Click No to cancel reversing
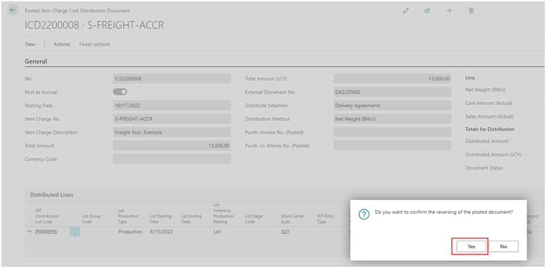Image resolution: width=546 pixels, height=268 pixels. point(503,246)
